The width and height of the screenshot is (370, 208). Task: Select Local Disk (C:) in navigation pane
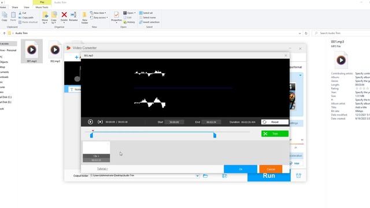[6, 97]
